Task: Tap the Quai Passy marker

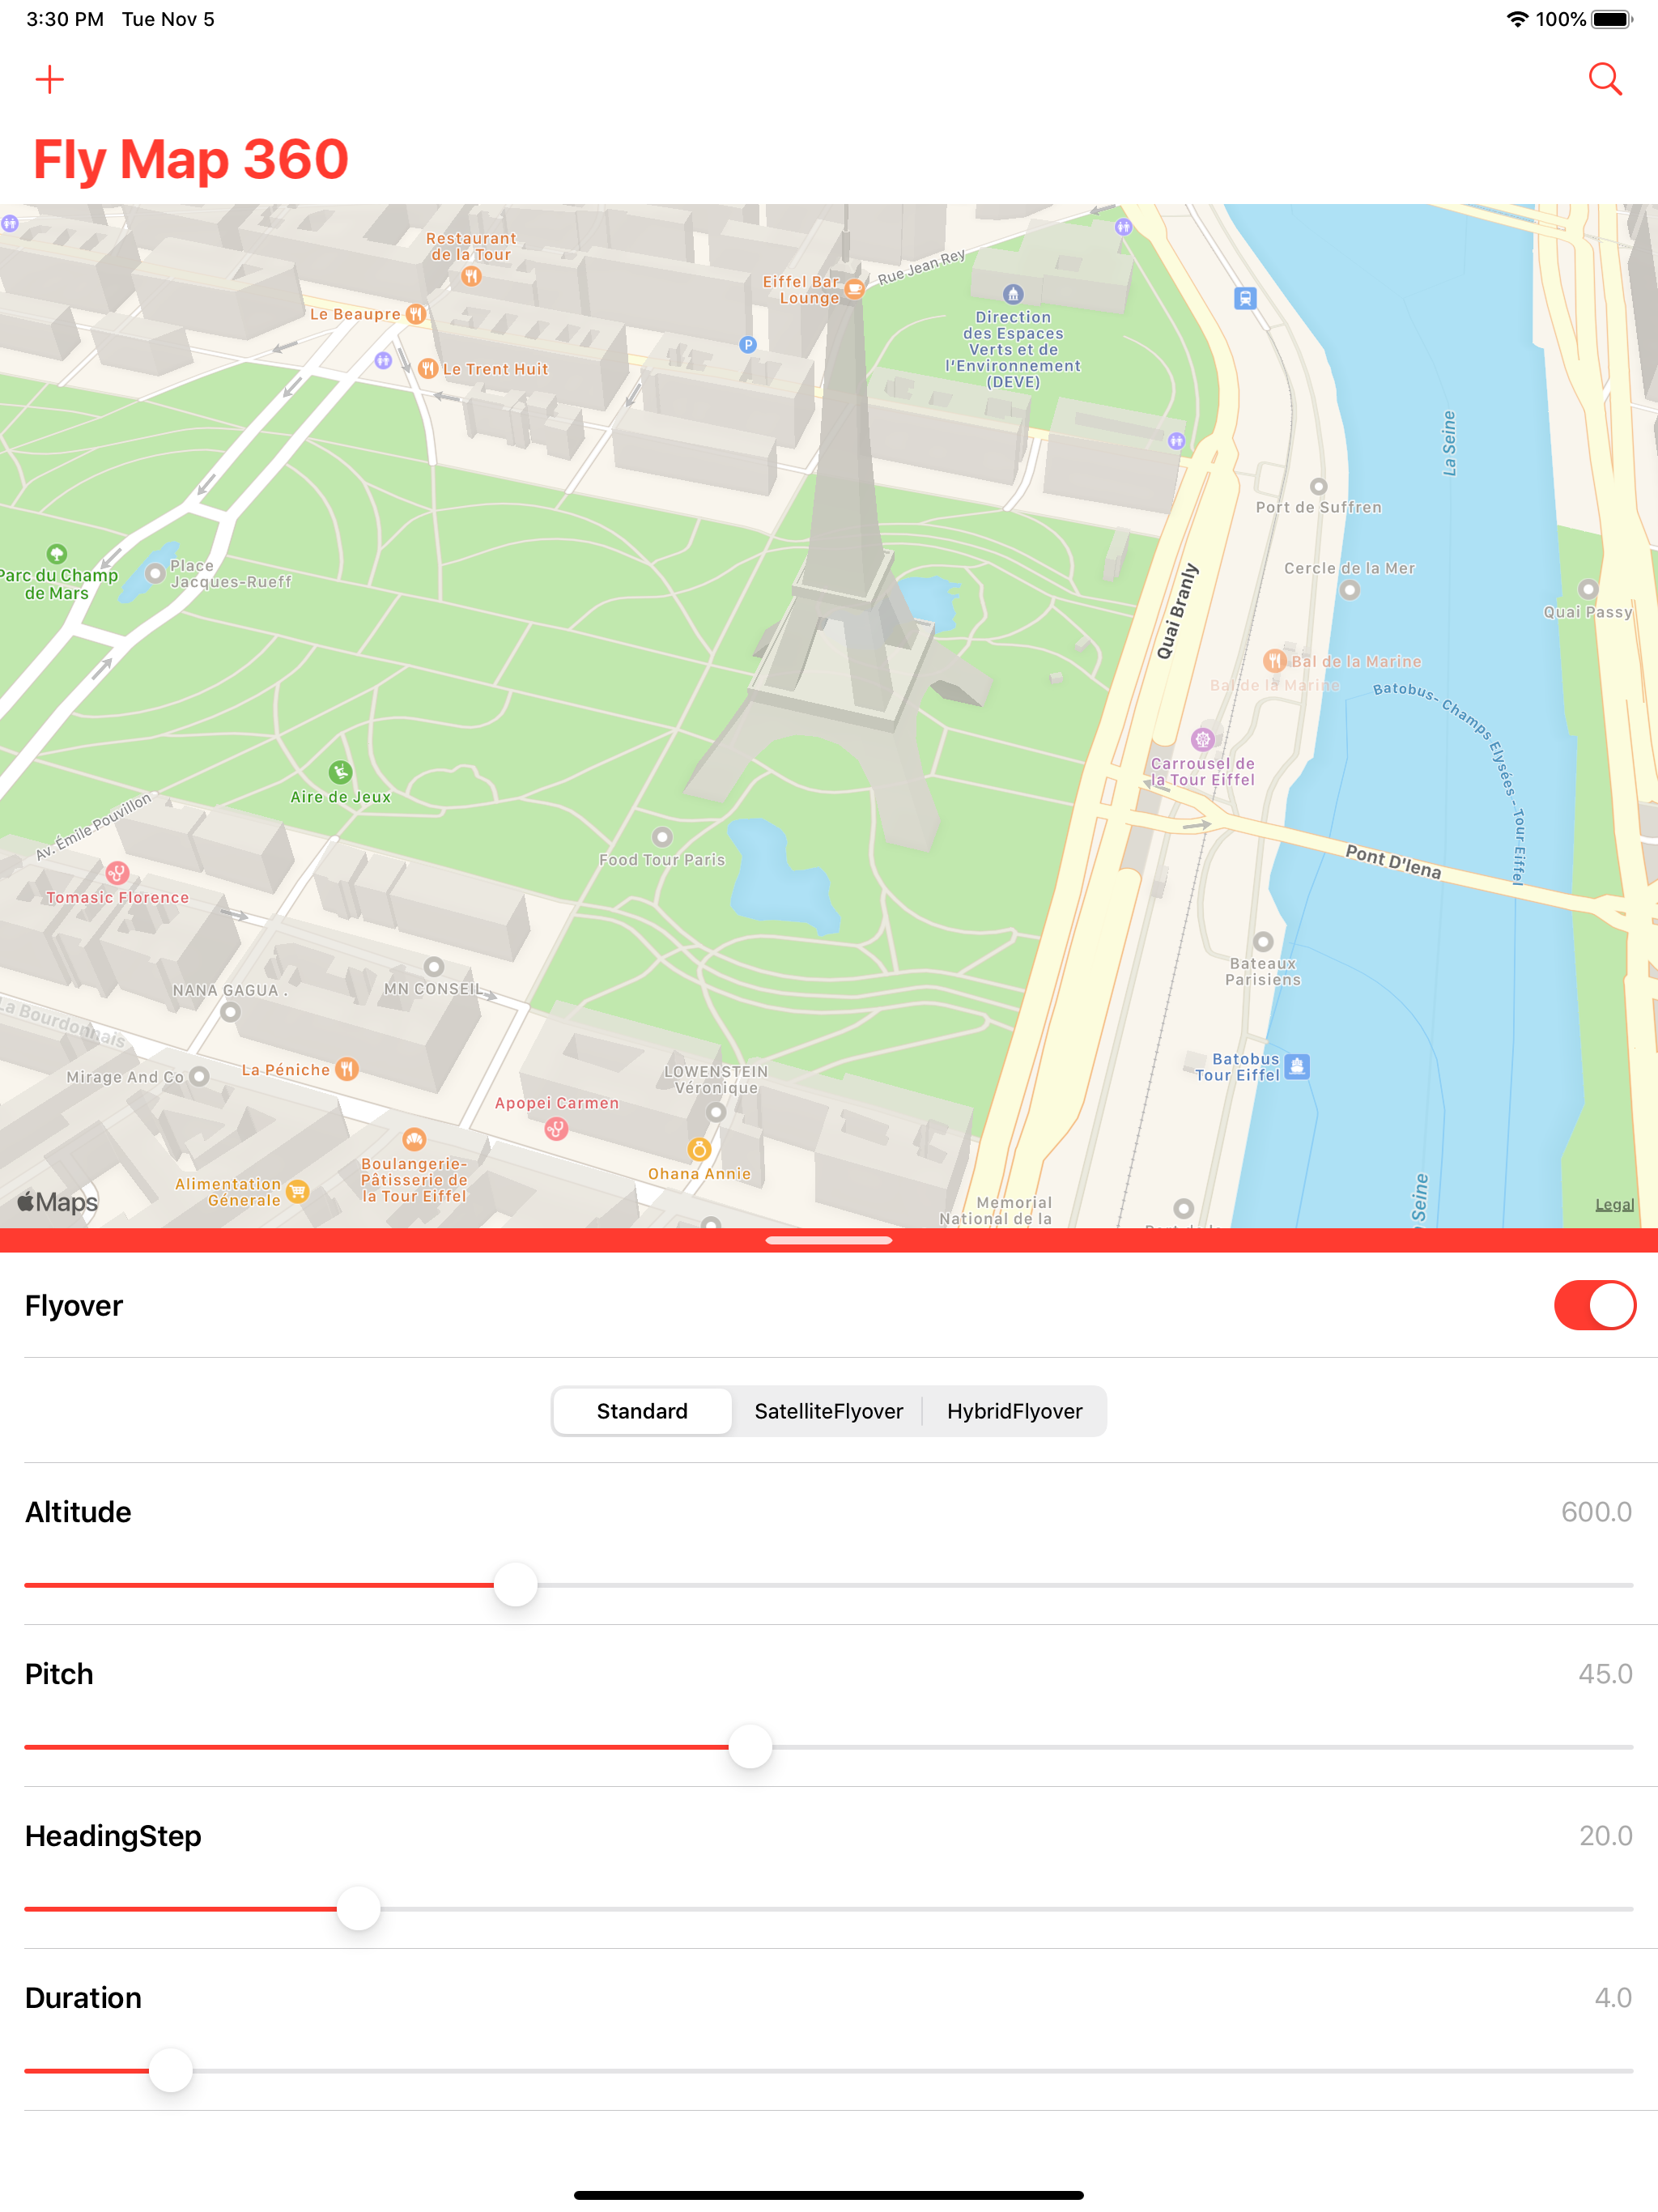Action: point(1588,589)
